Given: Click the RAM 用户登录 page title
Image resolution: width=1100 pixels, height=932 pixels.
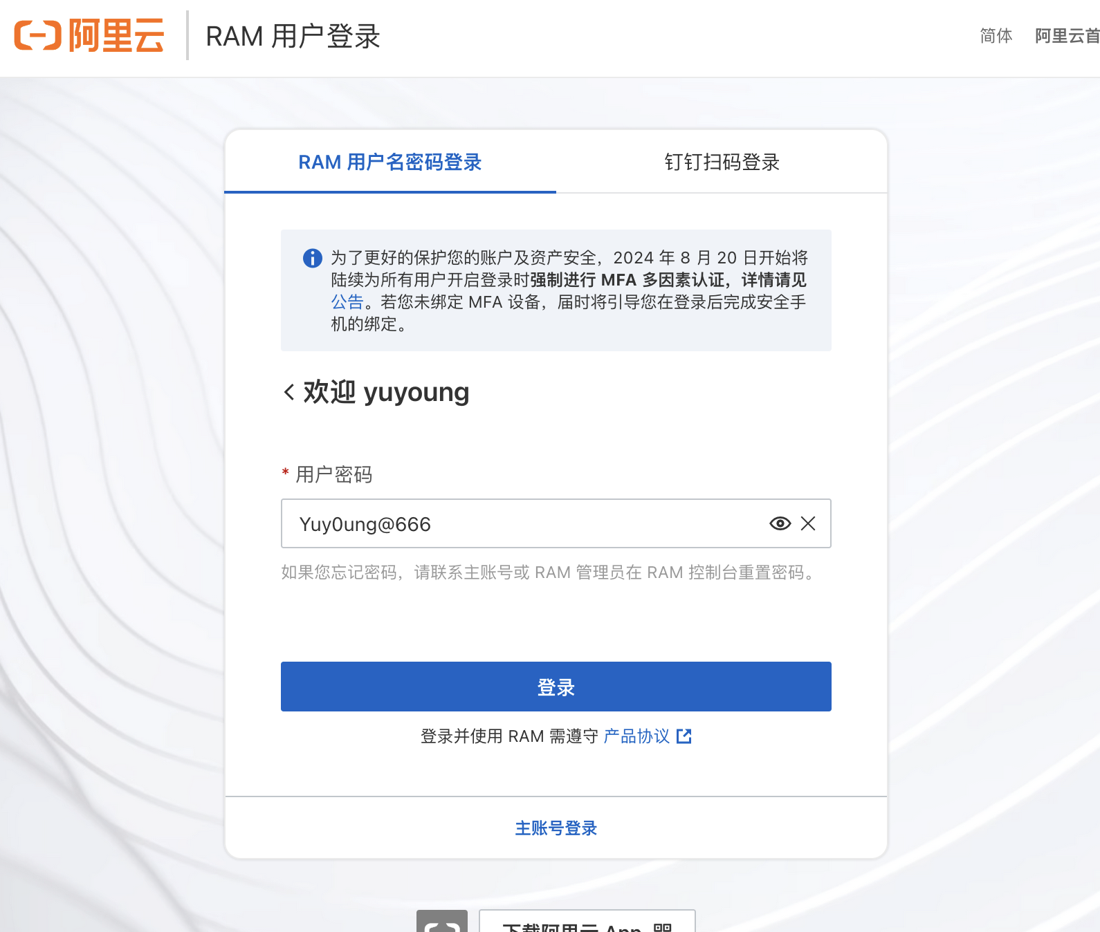Looking at the screenshot, I should [293, 37].
